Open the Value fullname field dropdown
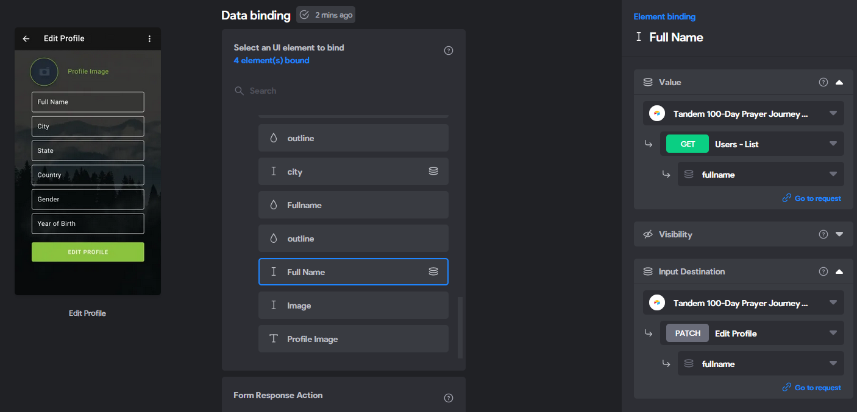 [761, 175]
